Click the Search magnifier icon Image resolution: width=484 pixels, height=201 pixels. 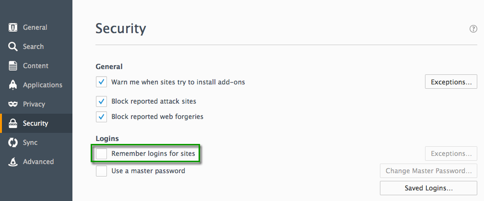point(13,47)
